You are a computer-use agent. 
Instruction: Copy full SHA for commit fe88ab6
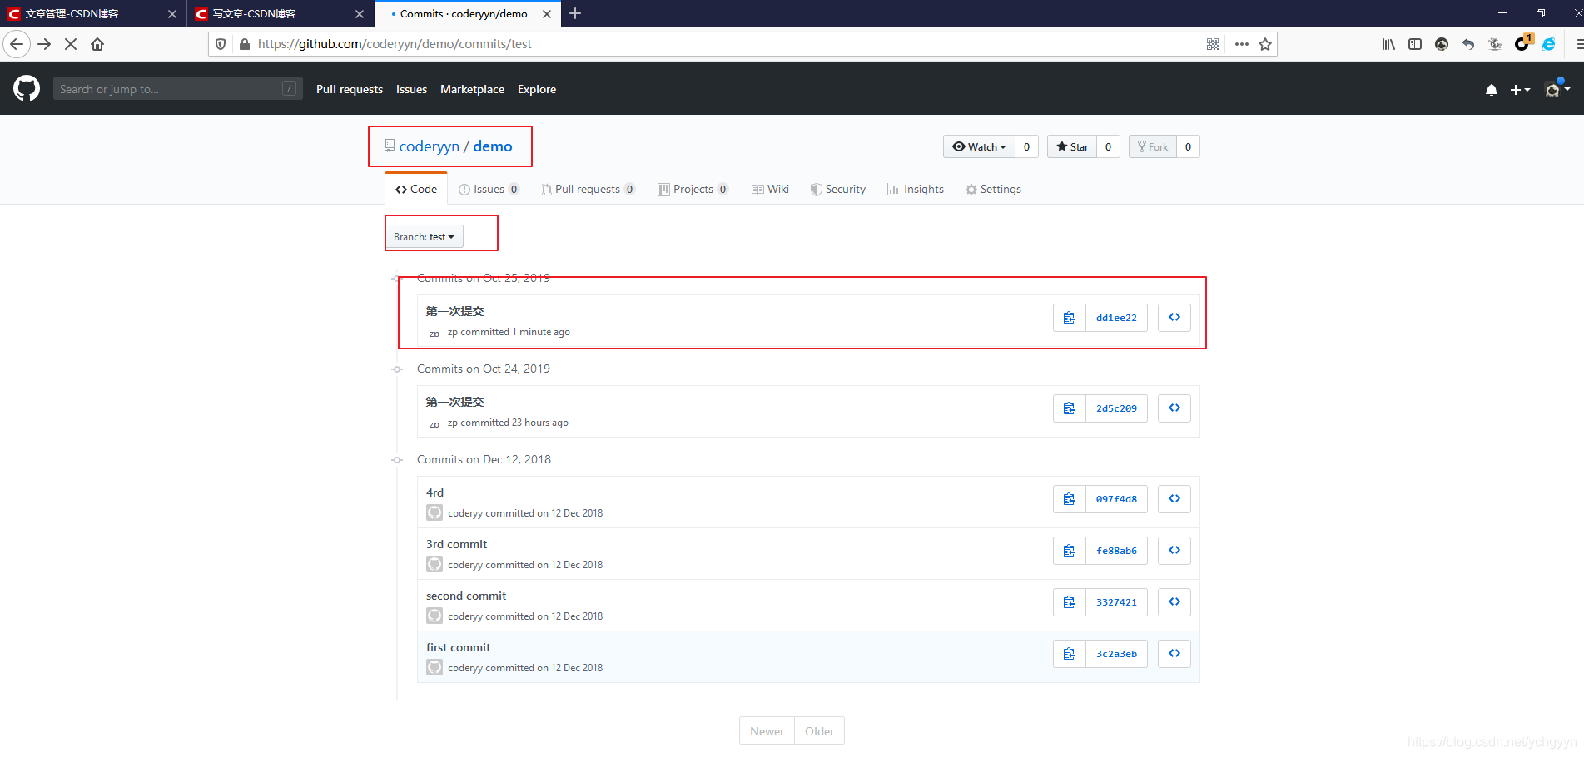click(1070, 551)
